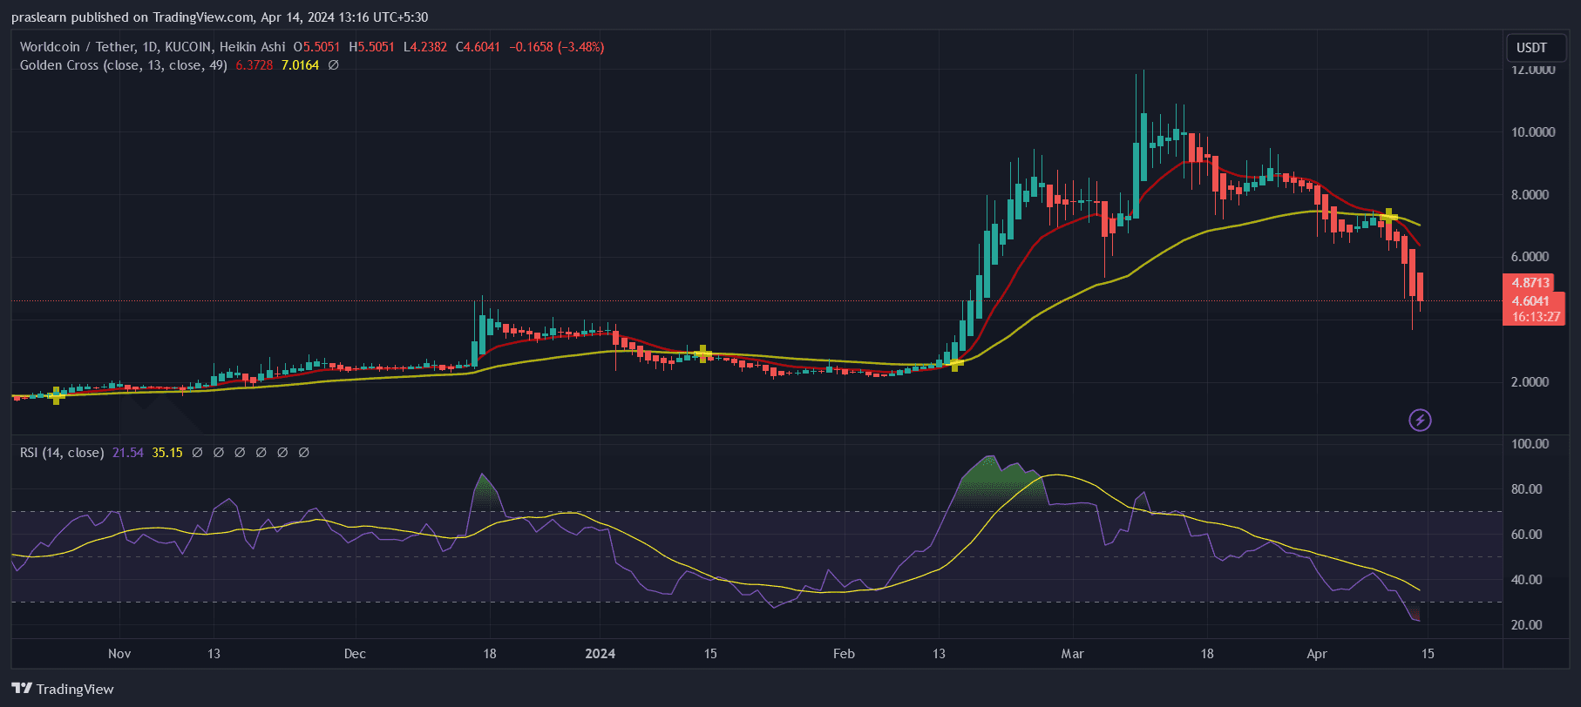Click the RSI yellow value 35.15
The image size is (1581, 707).
pyautogui.click(x=167, y=453)
